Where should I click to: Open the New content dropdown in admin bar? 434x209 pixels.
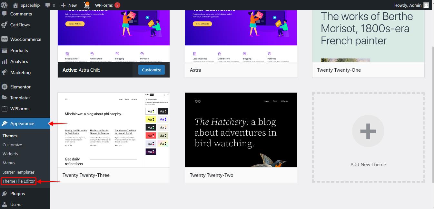point(69,5)
